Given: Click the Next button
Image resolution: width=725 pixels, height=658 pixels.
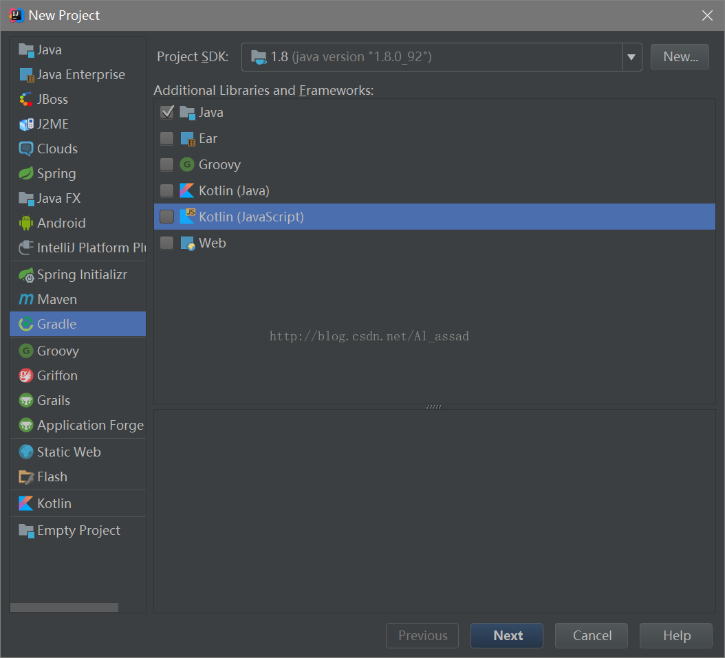Looking at the screenshot, I should pyautogui.click(x=507, y=636).
